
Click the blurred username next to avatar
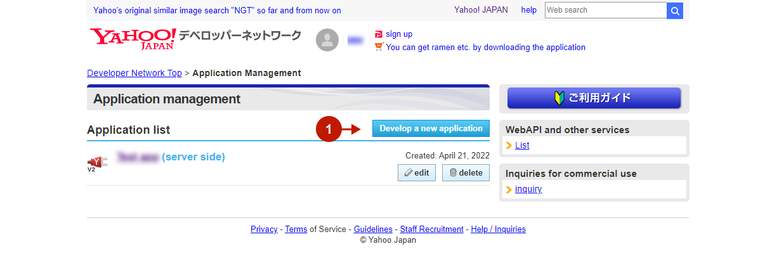(x=355, y=40)
